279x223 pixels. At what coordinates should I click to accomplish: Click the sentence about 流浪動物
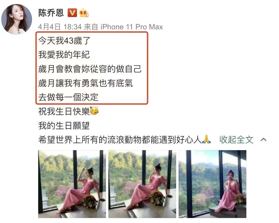(x=120, y=140)
